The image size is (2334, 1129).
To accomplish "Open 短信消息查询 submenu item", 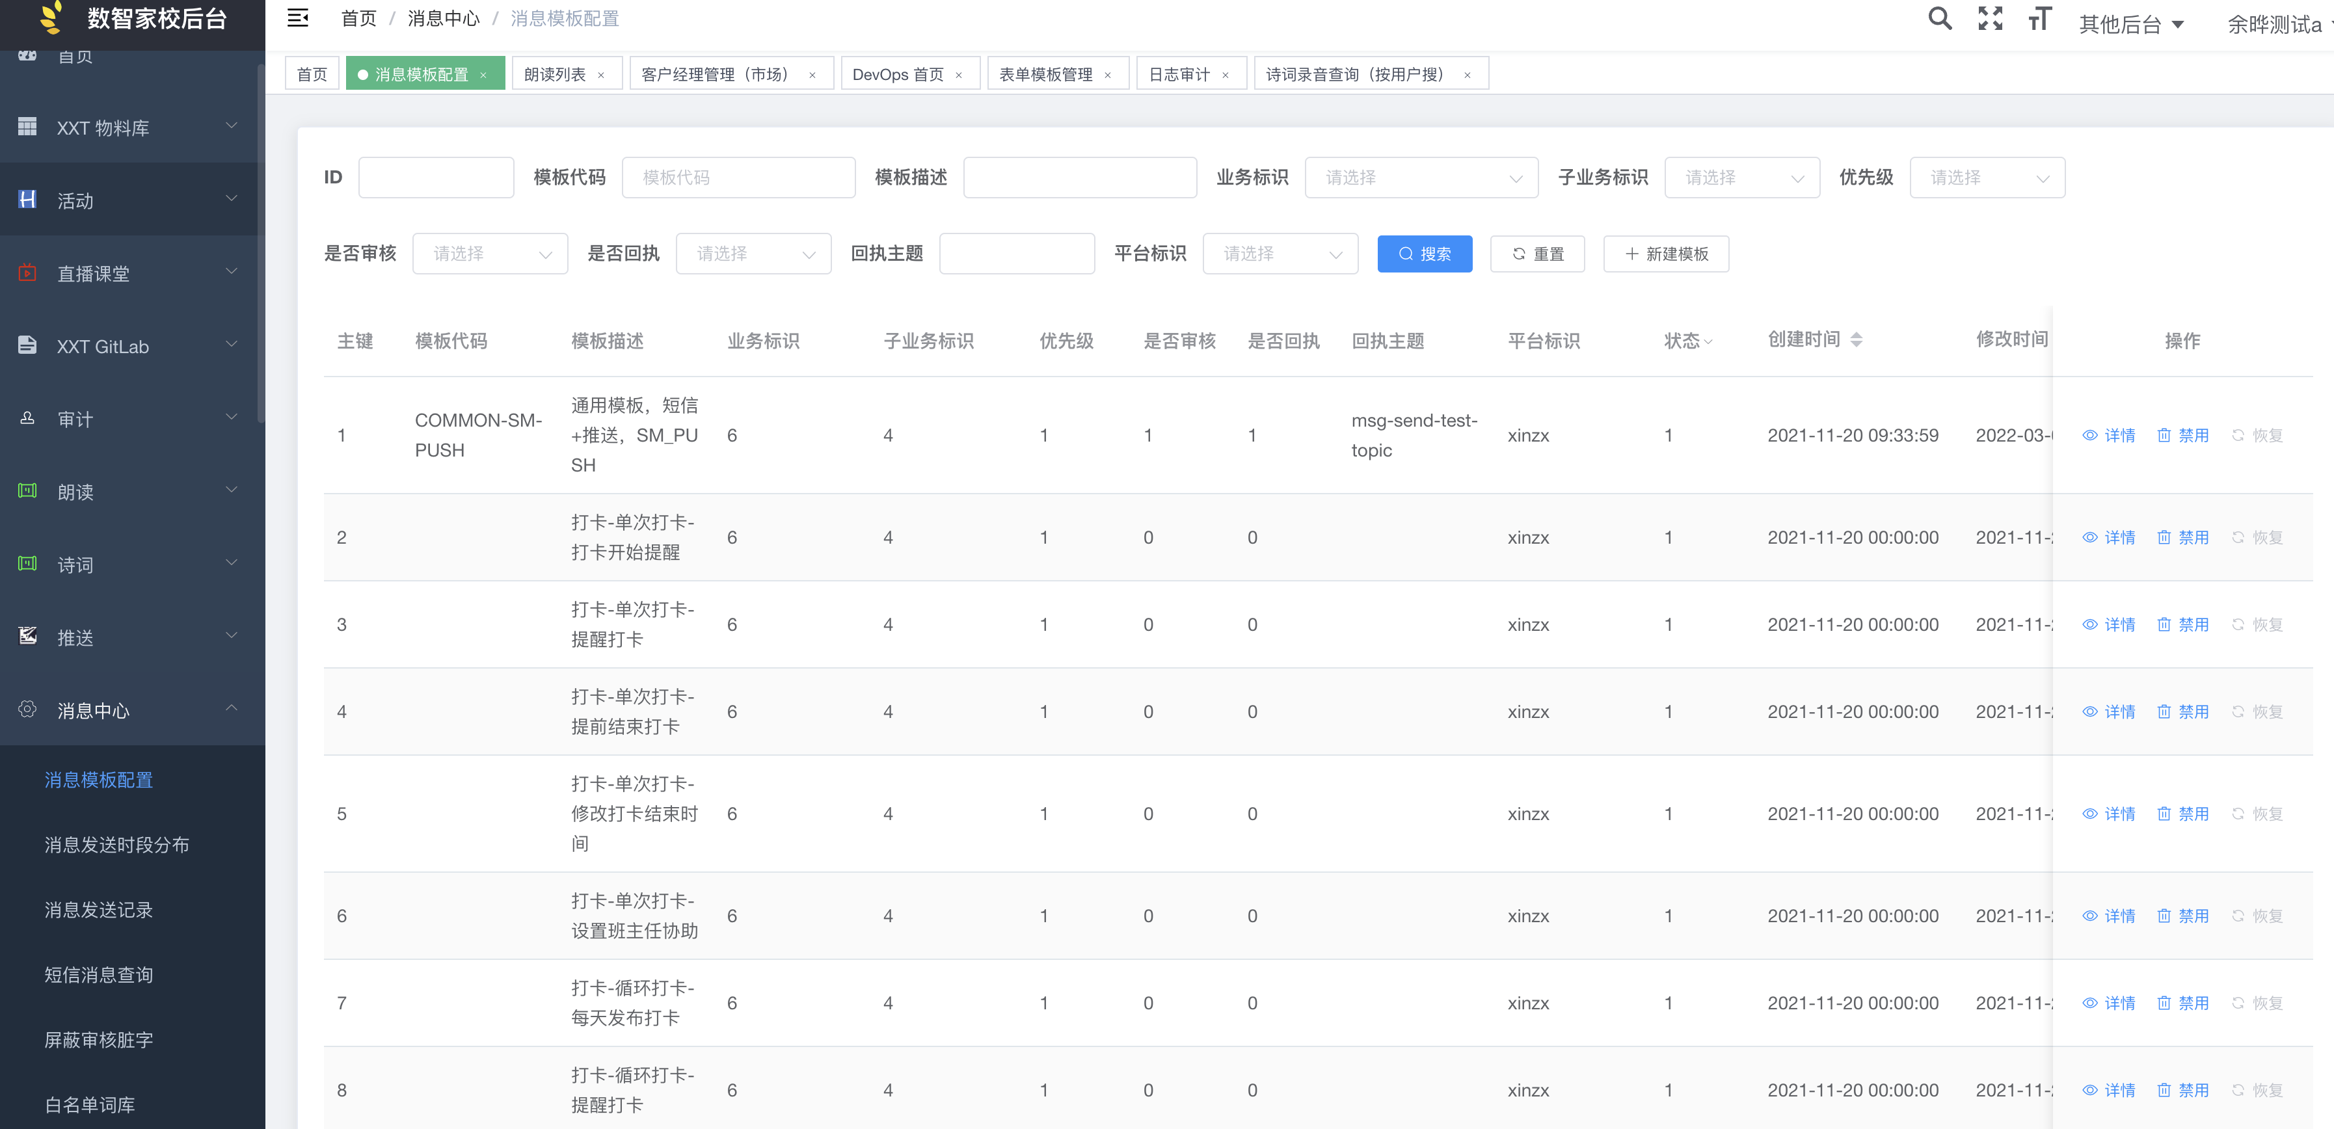I will click(132, 975).
